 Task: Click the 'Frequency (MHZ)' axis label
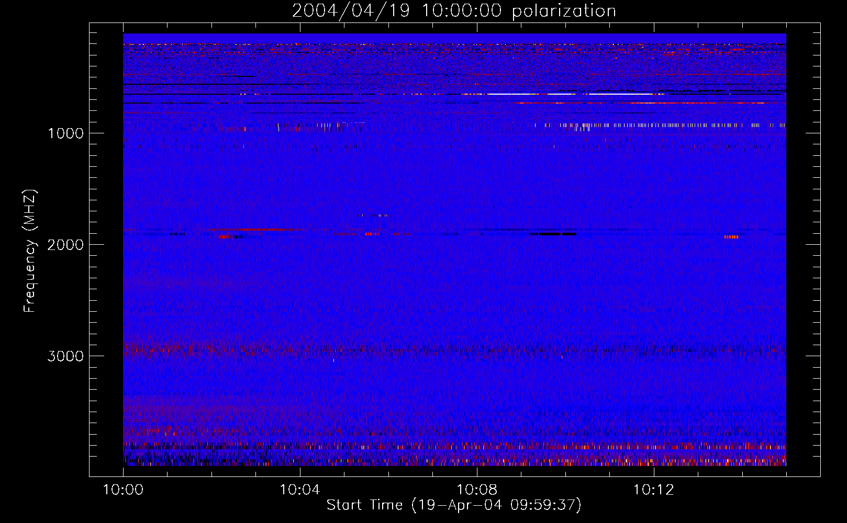click(30, 251)
